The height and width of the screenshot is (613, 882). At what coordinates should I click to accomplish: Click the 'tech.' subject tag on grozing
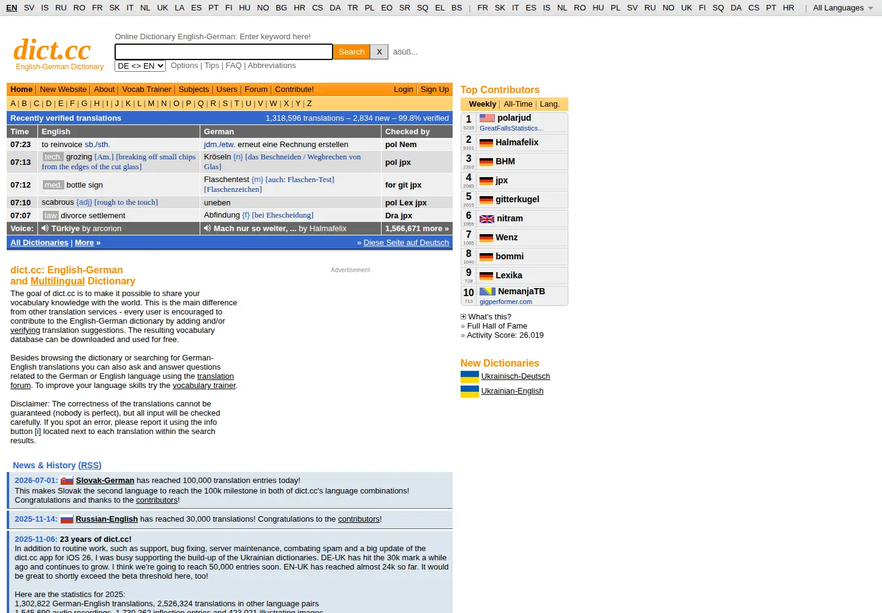(x=53, y=157)
